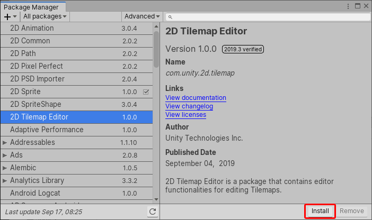Click the plus add package icon
Image resolution: width=372 pixels, height=220 pixels.
[7, 16]
